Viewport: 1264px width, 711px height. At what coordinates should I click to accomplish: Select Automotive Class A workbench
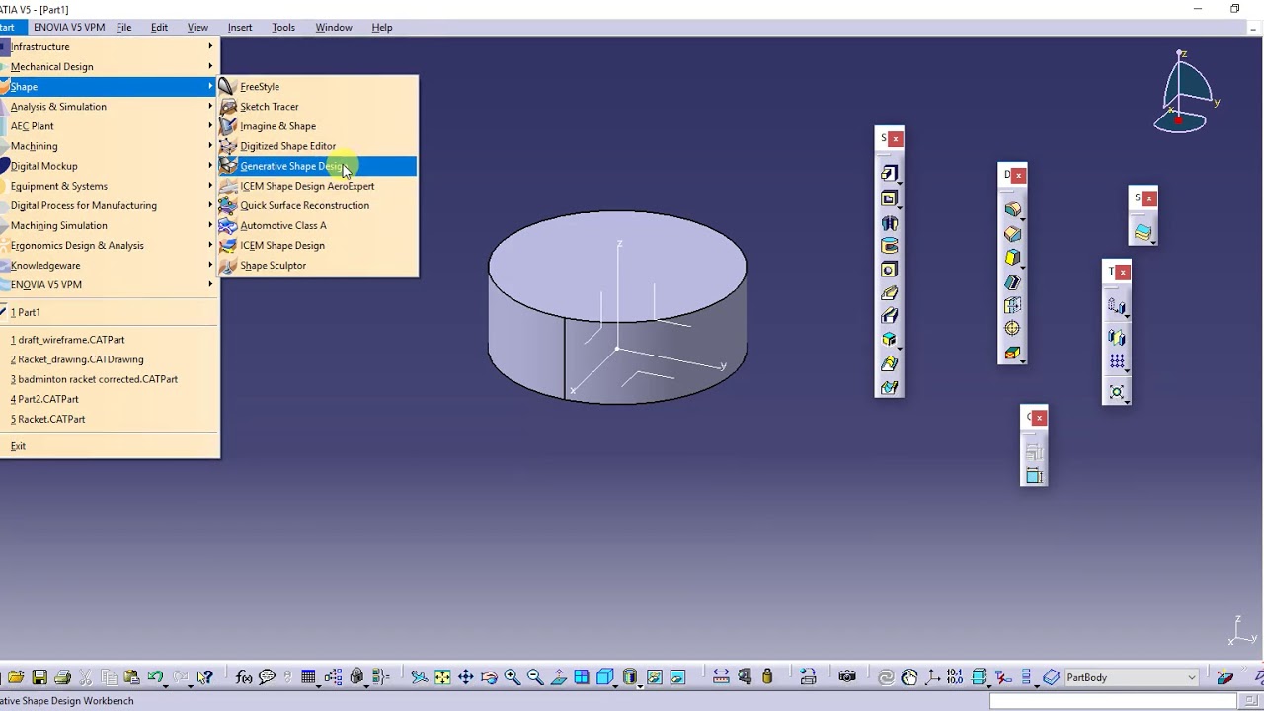(x=317, y=225)
